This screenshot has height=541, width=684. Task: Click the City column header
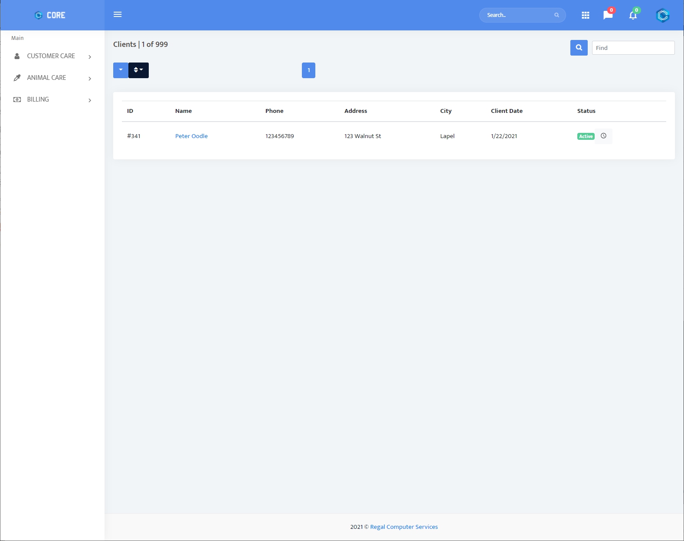(x=446, y=111)
